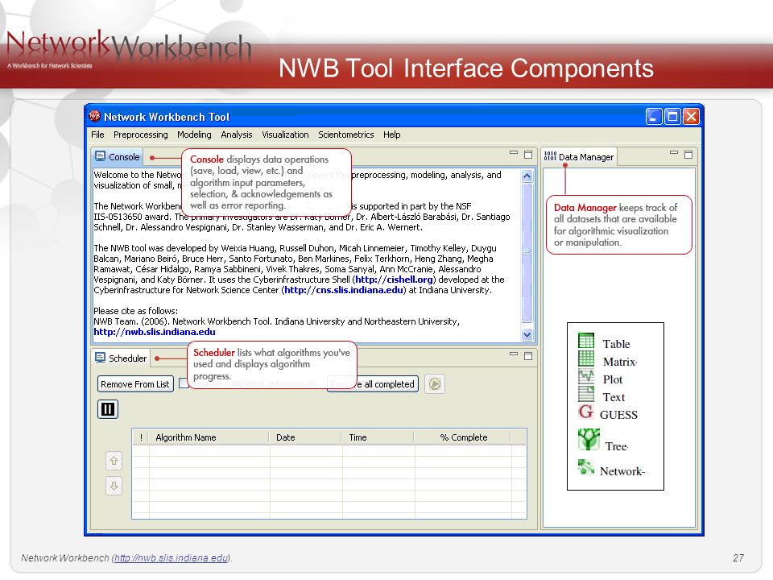Open the Help menu

click(392, 135)
